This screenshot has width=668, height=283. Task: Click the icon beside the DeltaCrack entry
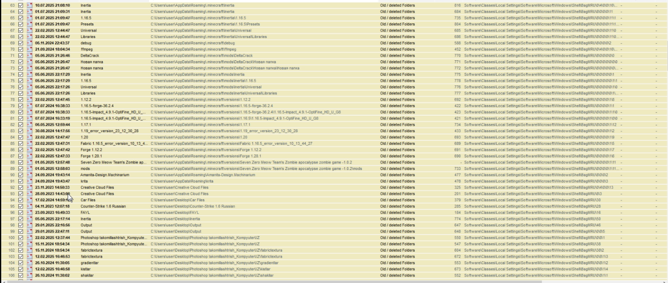coord(29,56)
